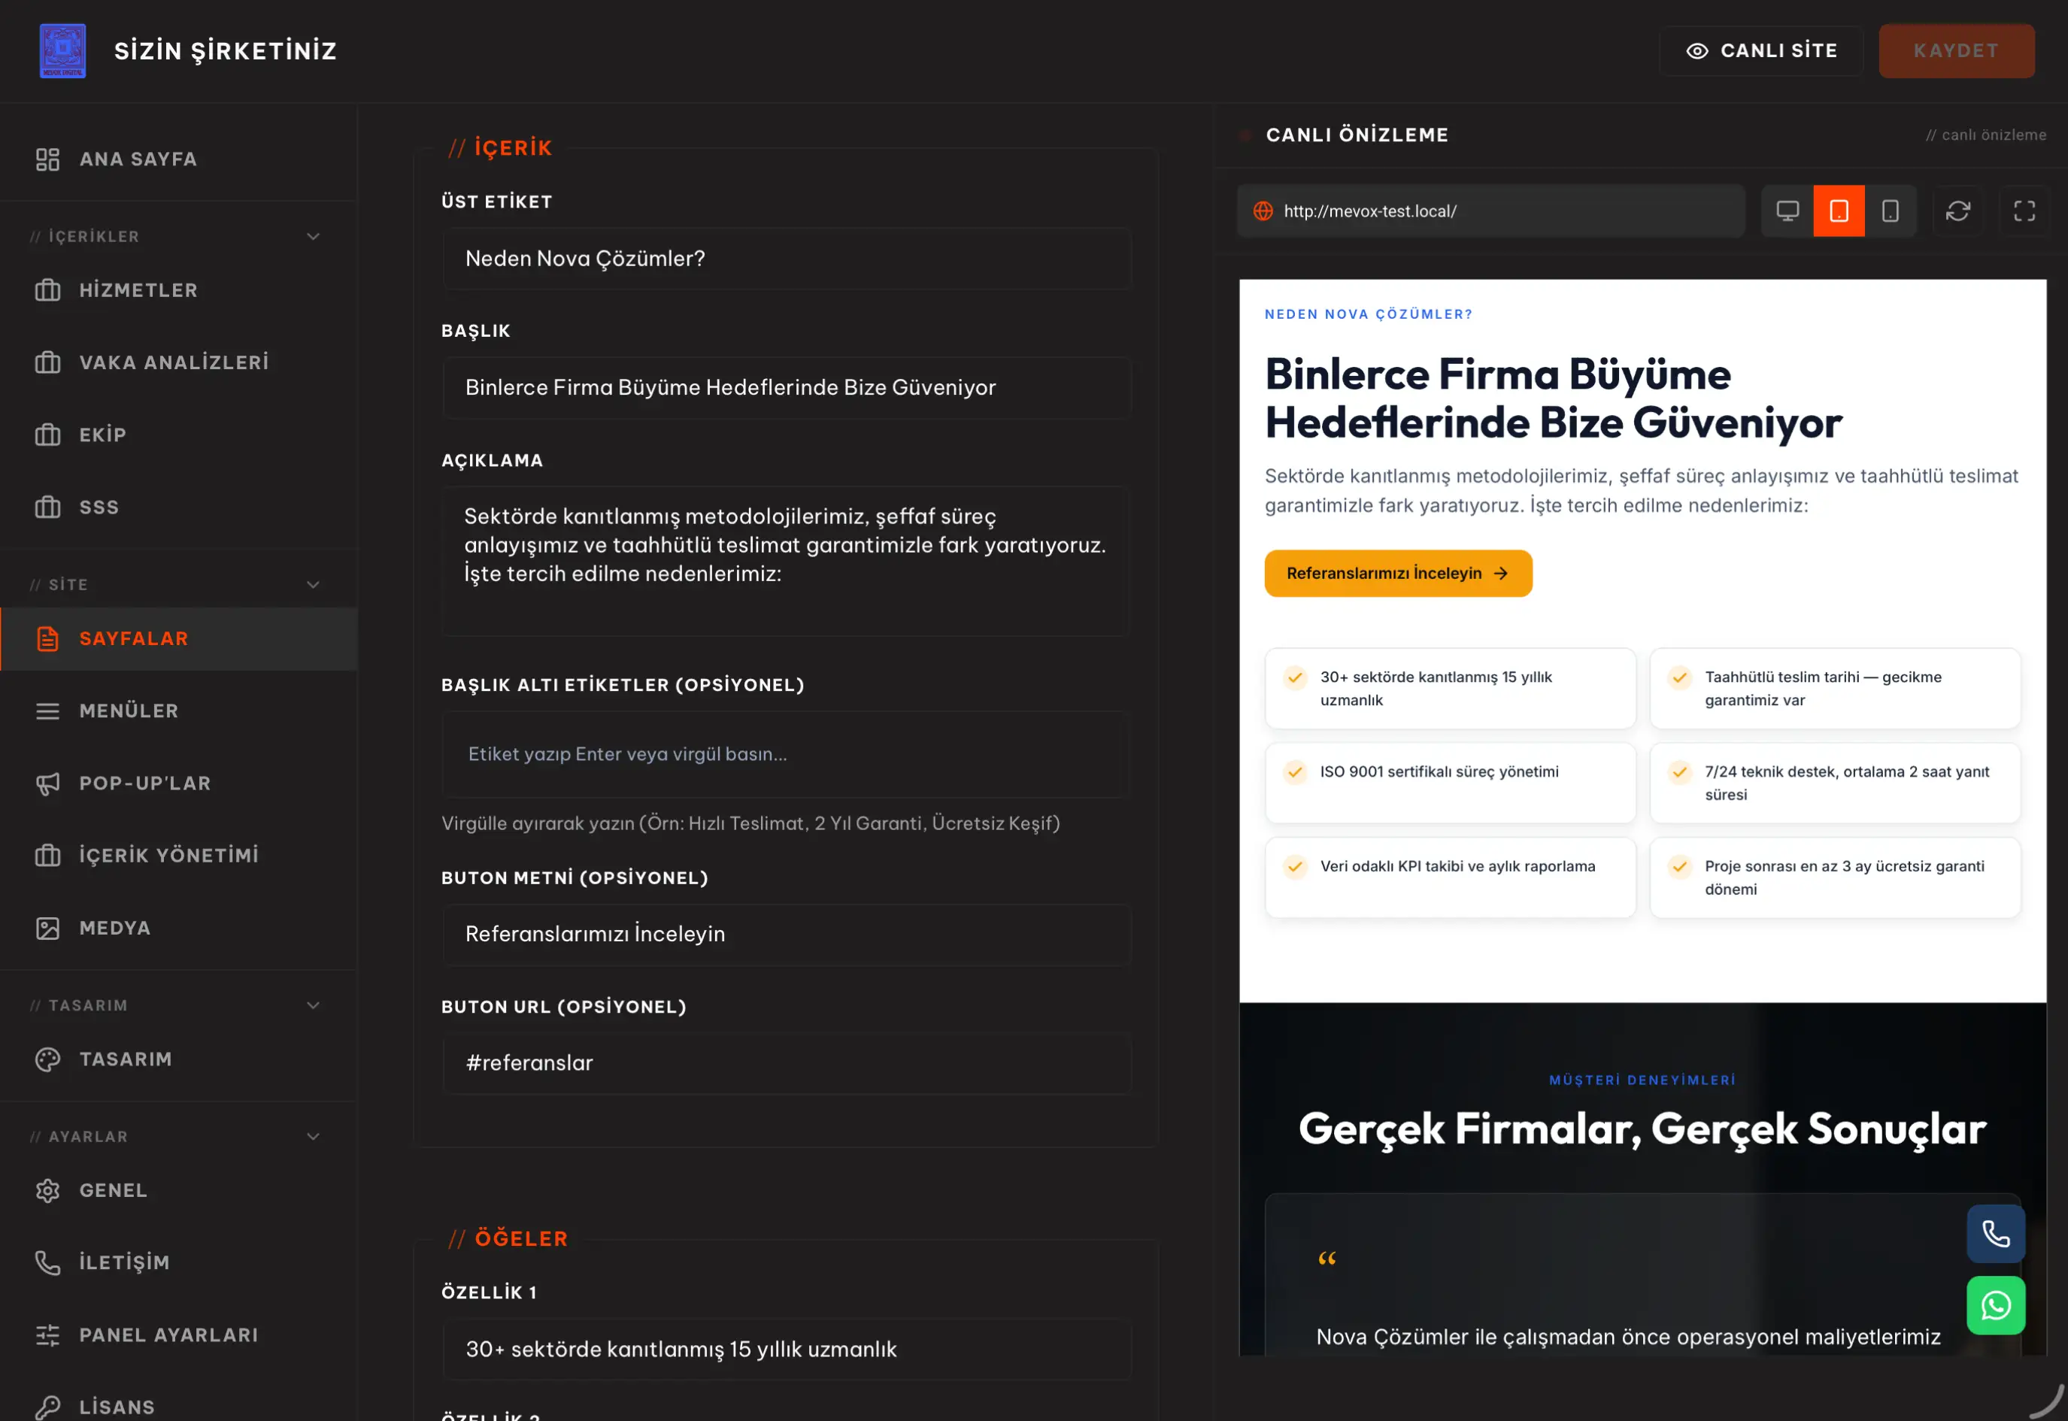Open Vaka Analizleri section
The height and width of the screenshot is (1421, 2068).
178,362
